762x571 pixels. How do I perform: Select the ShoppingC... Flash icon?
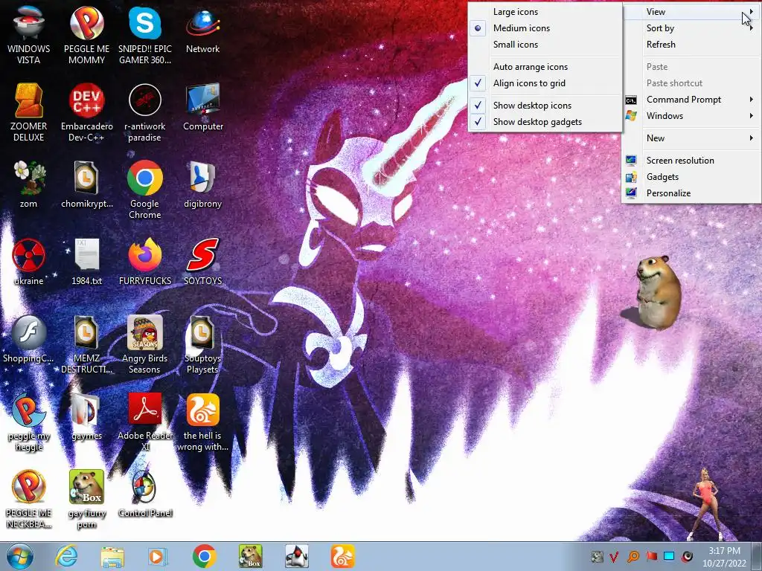(29, 339)
